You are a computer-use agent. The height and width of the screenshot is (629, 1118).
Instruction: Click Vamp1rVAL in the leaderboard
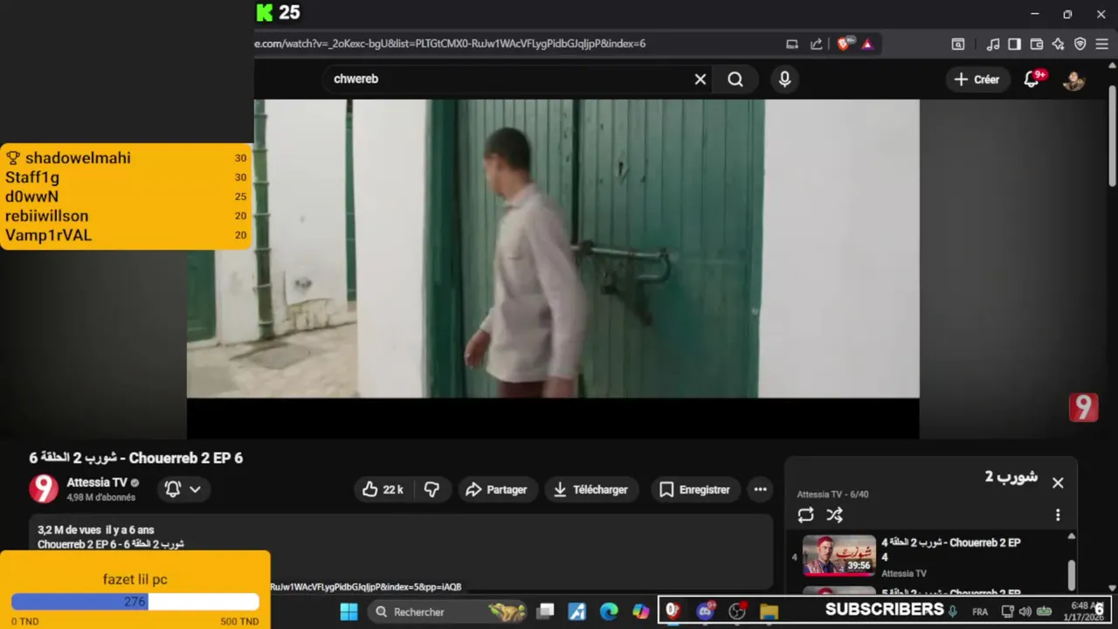click(x=48, y=235)
